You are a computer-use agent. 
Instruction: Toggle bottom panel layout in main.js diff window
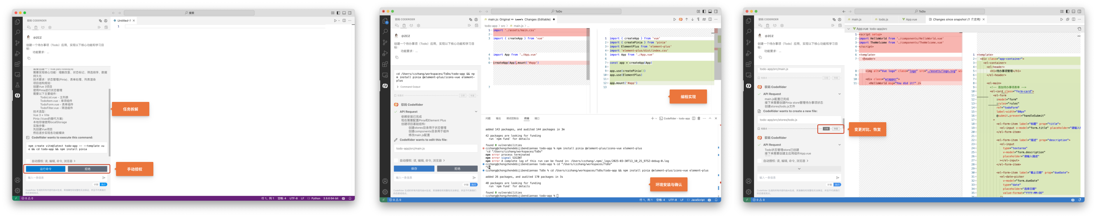pyautogui.click(x=710, y=11)
